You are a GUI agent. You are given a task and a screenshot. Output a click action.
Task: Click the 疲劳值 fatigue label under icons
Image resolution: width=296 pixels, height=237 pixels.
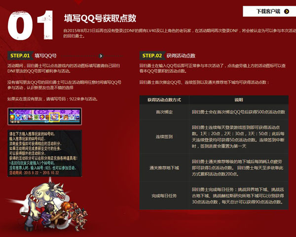pyautogui.click(x=15, y=122)
